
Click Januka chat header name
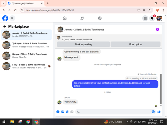point(84,30)
